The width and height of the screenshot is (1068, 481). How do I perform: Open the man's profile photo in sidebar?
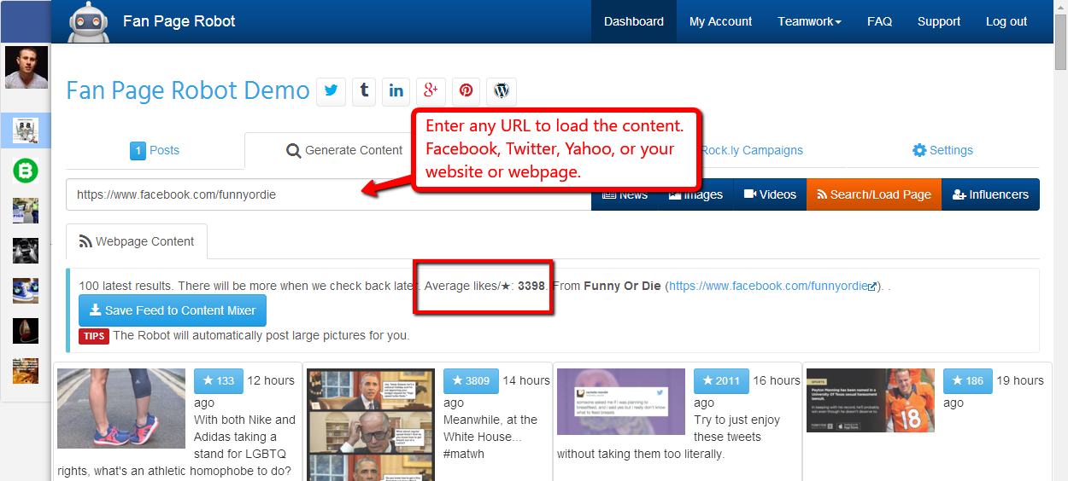26,67
